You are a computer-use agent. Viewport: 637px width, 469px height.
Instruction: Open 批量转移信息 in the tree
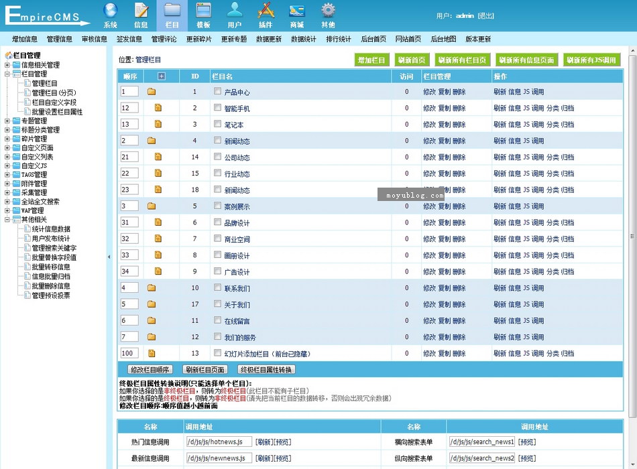51,267
